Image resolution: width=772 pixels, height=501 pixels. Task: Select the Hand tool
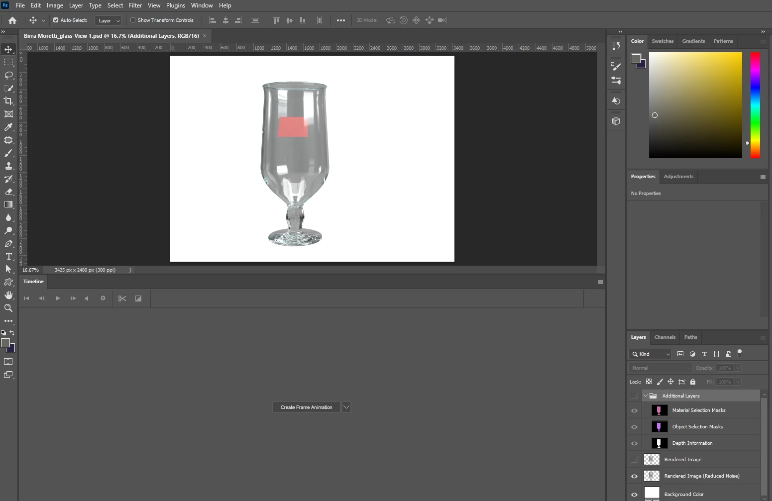click(x=8, y=295)
